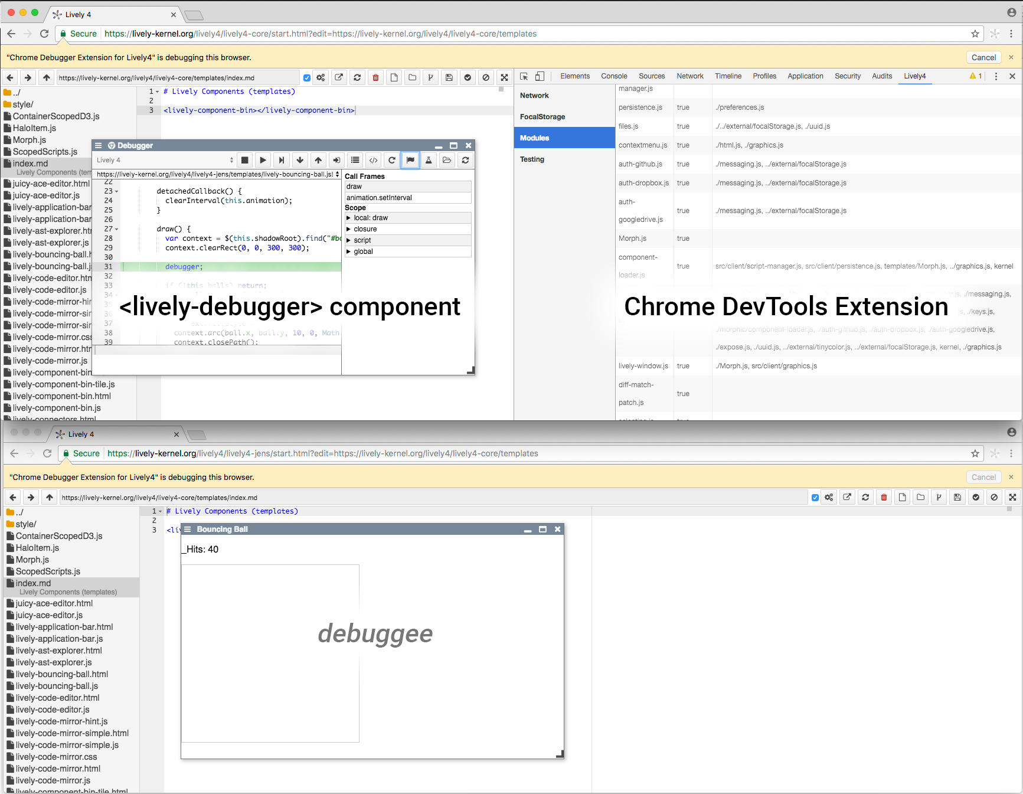This screenshot has width=1023, height=794.
Task: Click the path input field in the top editor
Action: pos(177,78)
